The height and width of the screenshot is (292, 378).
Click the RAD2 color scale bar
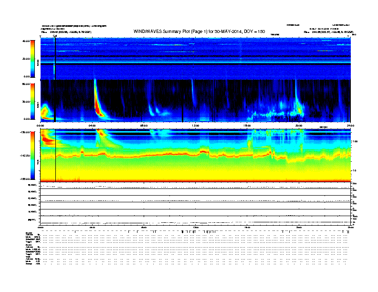click(32, 59)
